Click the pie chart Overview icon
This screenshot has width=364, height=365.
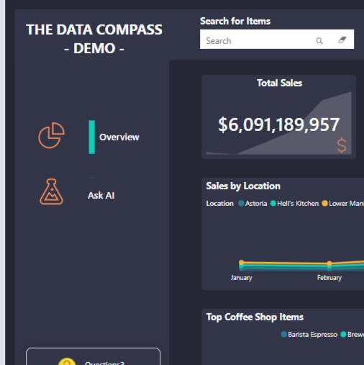[x=51, y=135]
